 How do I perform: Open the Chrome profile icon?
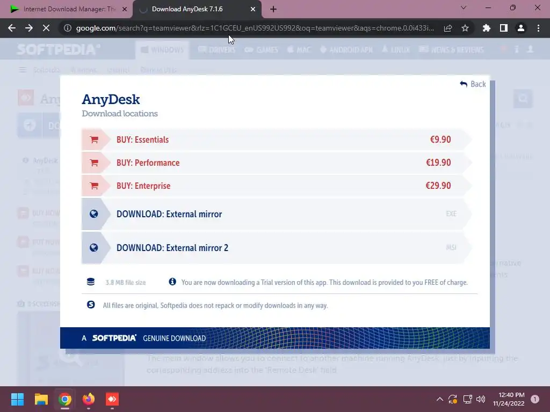[521, 28]
